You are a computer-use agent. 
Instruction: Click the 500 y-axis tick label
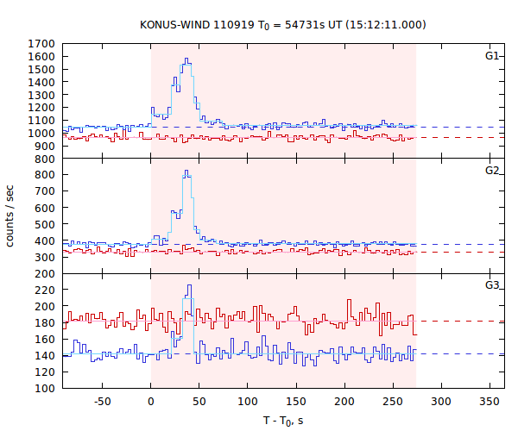45,224
